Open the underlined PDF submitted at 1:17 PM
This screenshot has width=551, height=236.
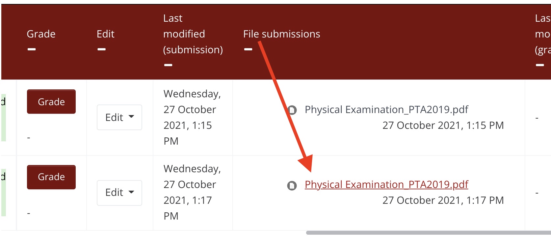coord(386,184)
